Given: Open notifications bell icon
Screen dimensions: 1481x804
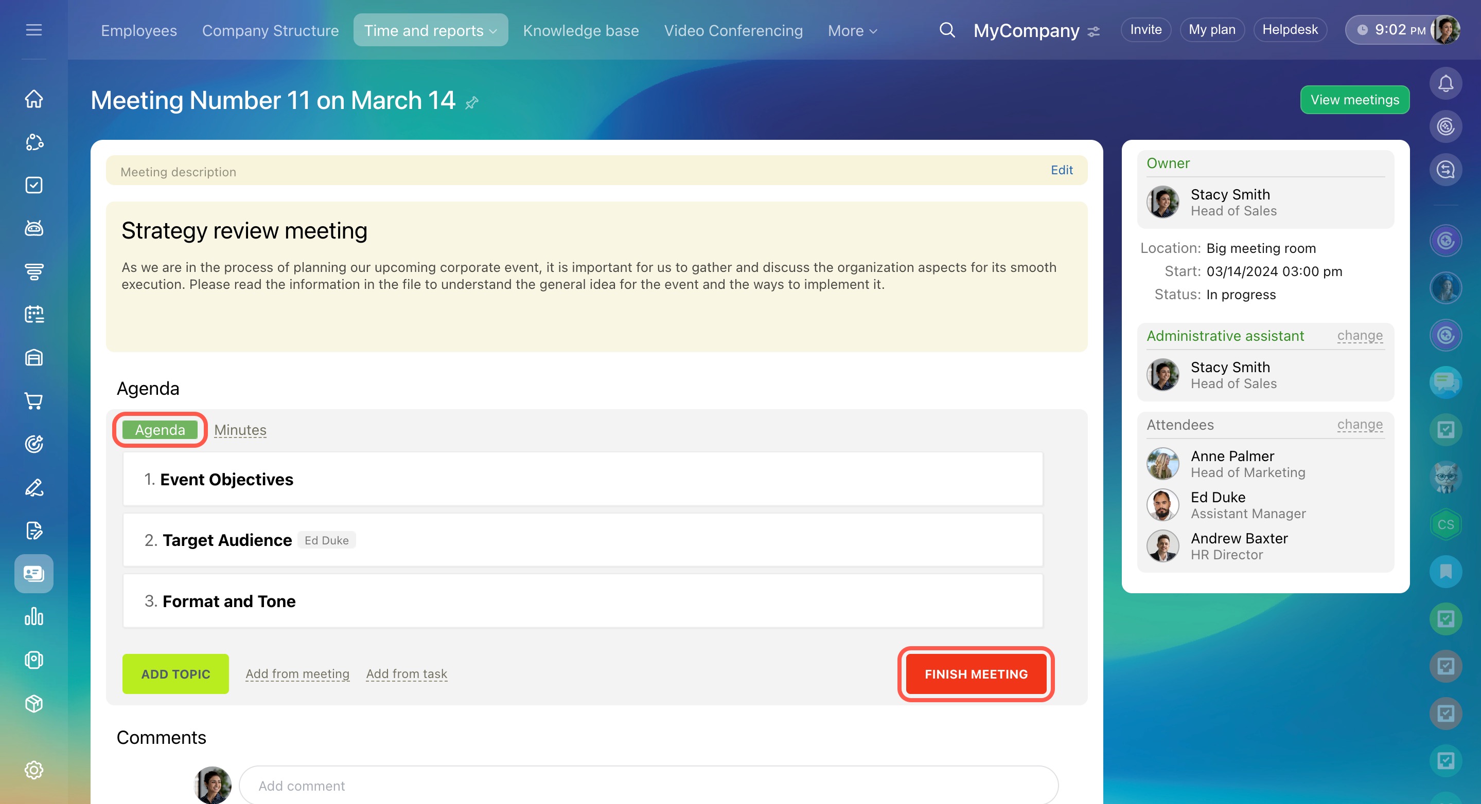Looking at the screenshot, I should pyautogui.click(x=1445, y=84).
